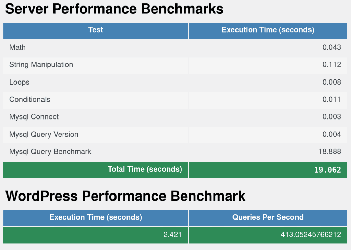Select 'String Manipulation' test label

click(41, 65)
